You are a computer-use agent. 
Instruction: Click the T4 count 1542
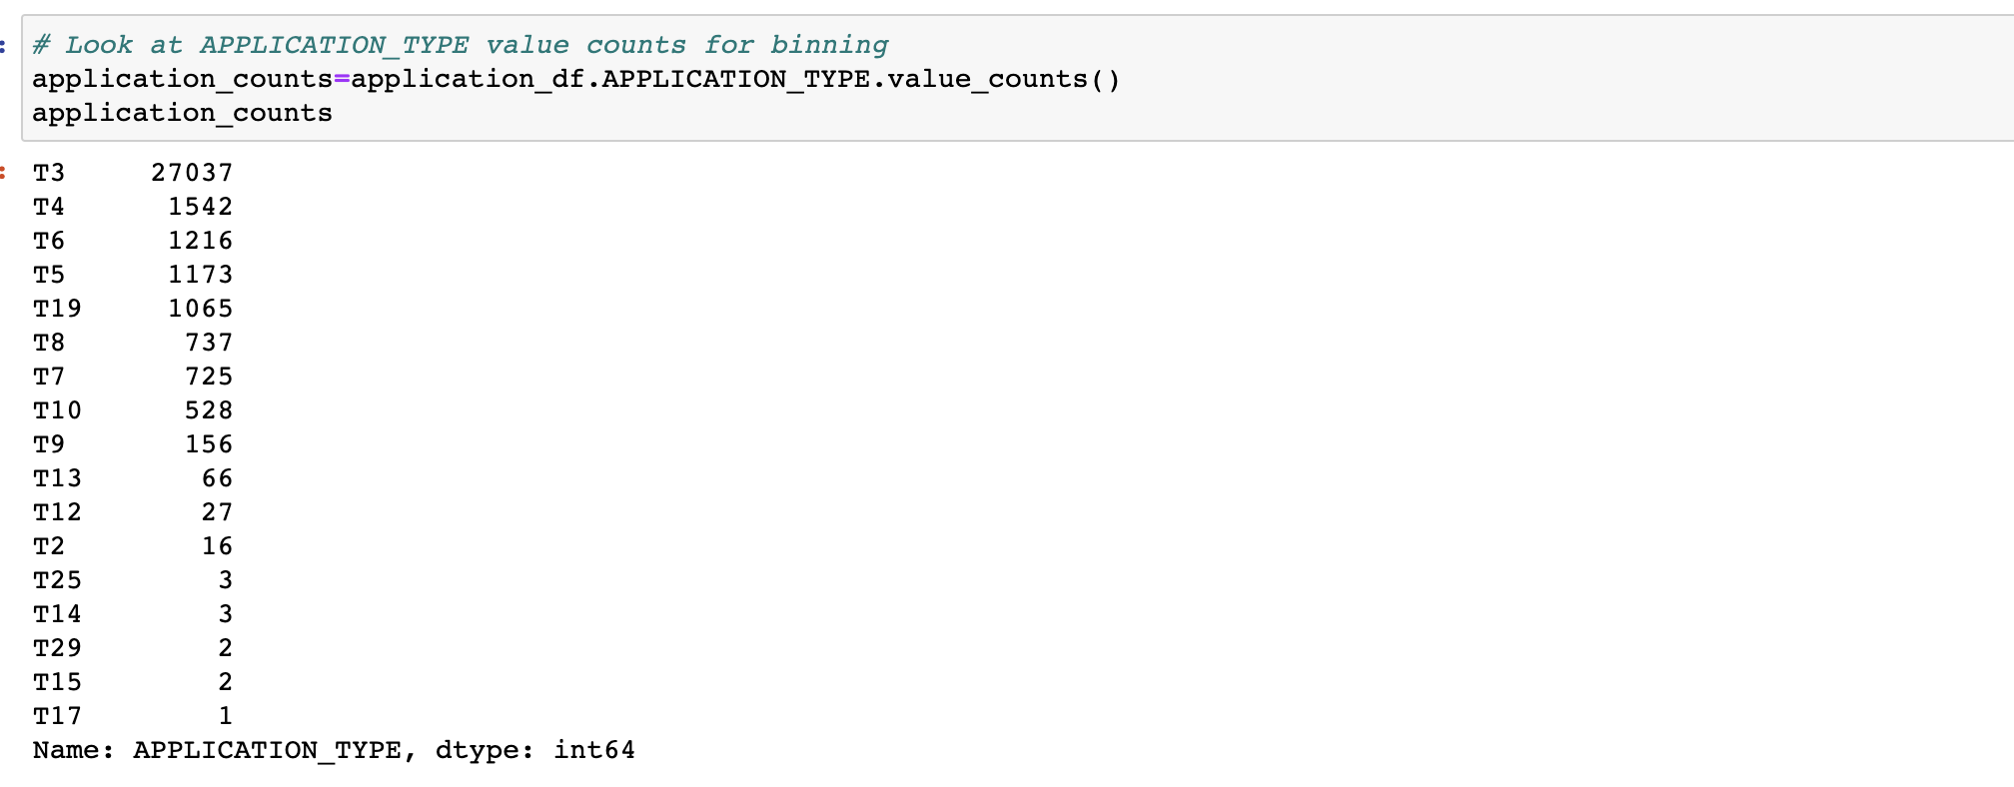pos(200,207)
